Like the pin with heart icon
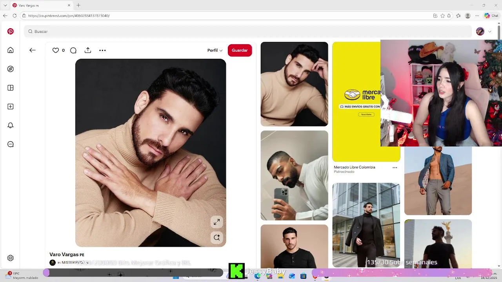 point(56,50)
